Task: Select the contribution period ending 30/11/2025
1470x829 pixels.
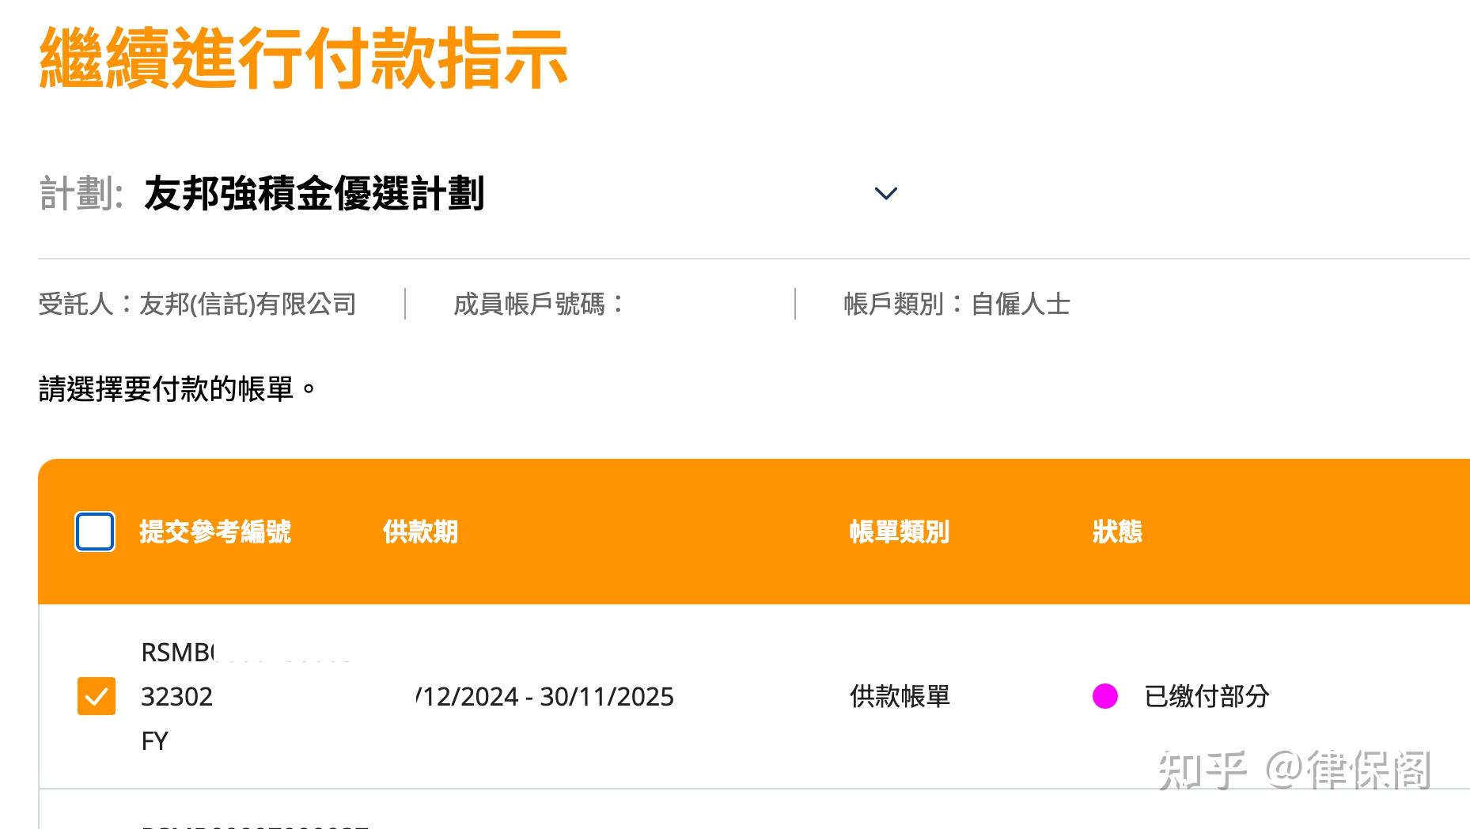Action: [x=545, y=696]
